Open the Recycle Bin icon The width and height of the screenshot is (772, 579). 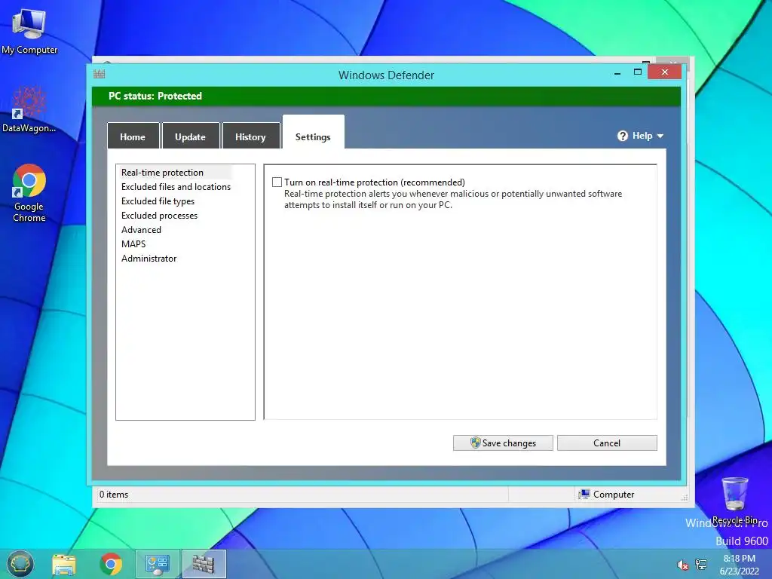click(x=734, y=501)
